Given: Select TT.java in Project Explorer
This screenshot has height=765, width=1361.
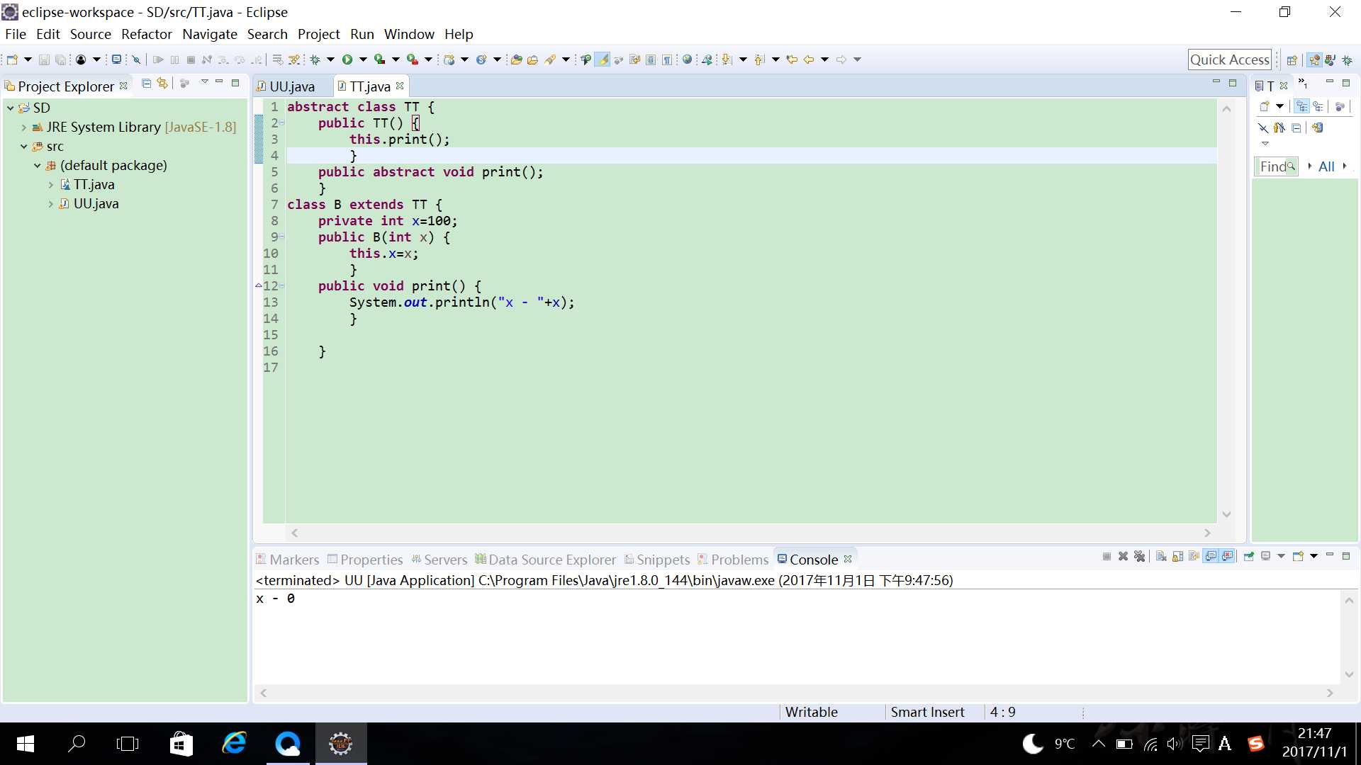Looking at the screenshot, I should (x=93, y=184).
